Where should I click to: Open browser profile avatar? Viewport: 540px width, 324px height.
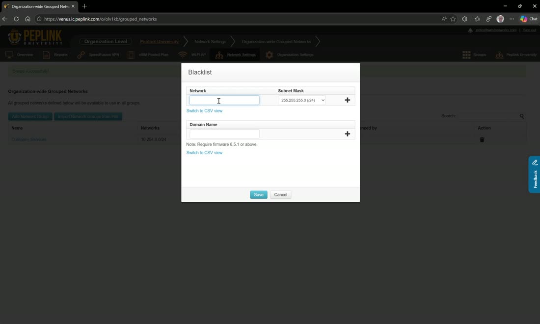click(500, 19)
